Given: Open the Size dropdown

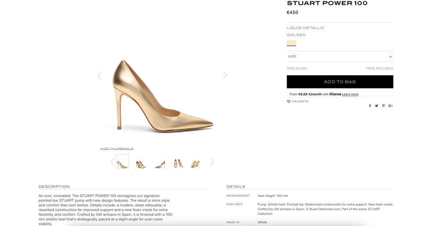Looking at the screenshot, I should click(x=340, y=56).
